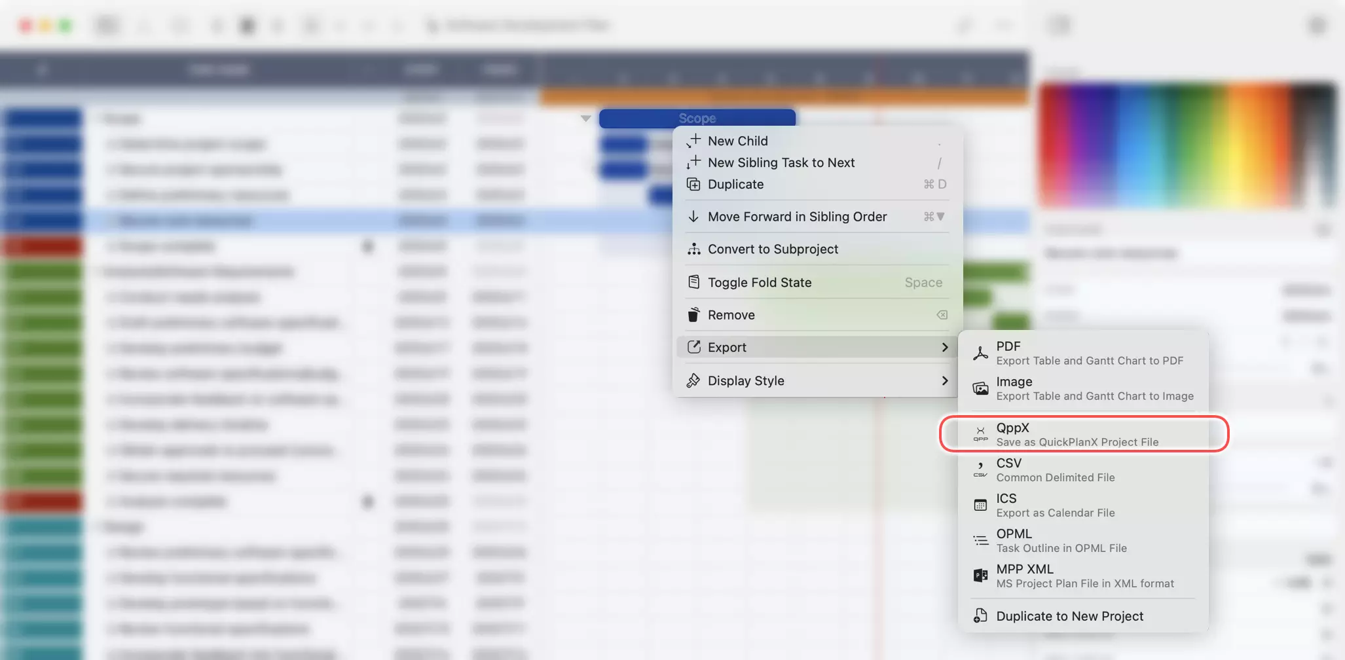Click the blue Scope Gantt bar
Screen dimensions: 1345x660
coord(697,119)
